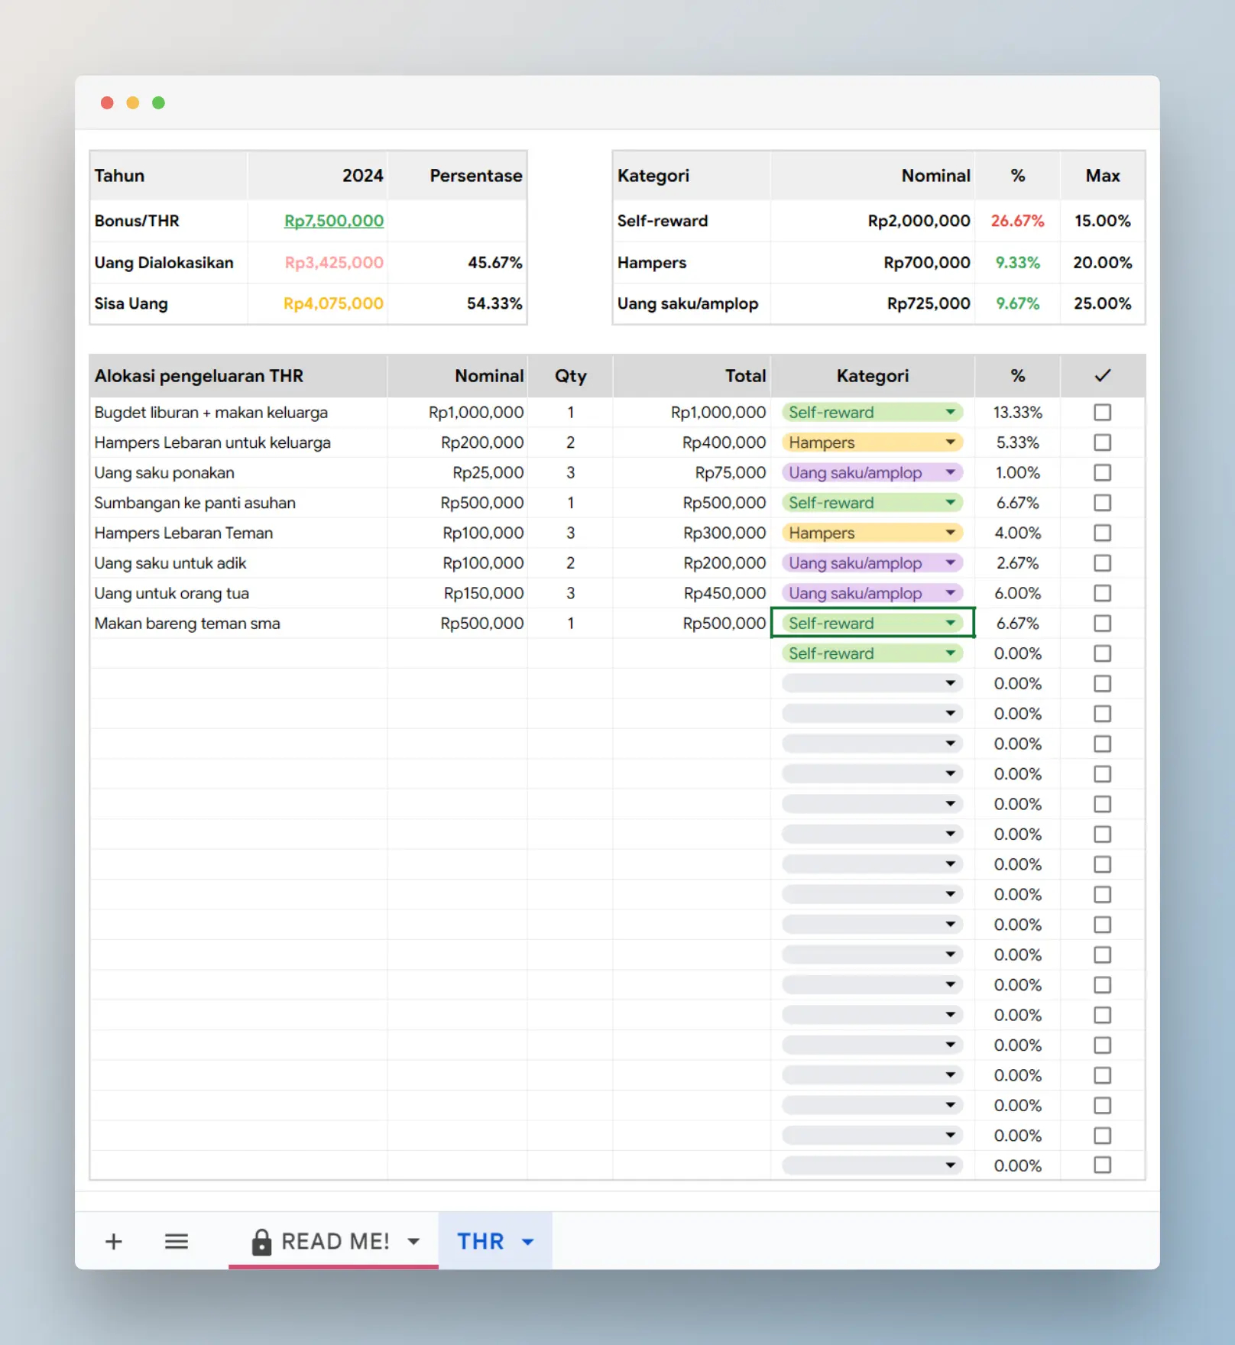1235x1345 pixels.
Task: Click the 54.33% Persentase cell
Action: click(x=457, y=303)
